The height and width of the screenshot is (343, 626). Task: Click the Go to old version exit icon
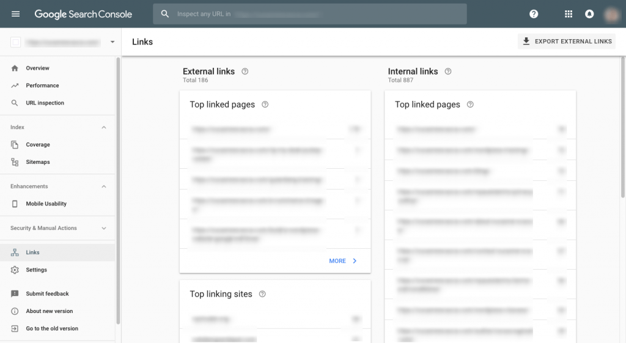(x=15, y=328)
